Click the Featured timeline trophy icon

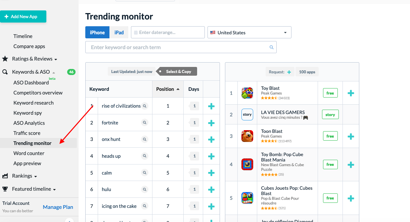click(x=5, y=189)
